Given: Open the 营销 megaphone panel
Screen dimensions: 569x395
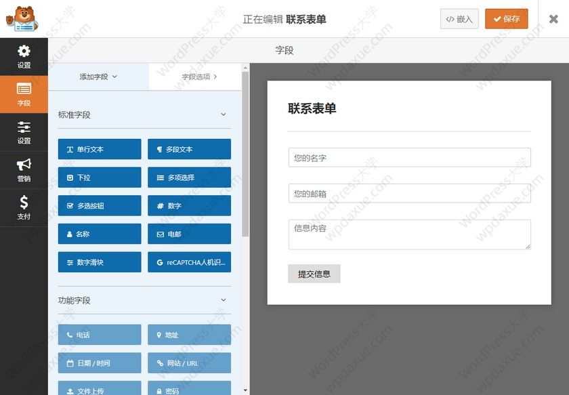Looking at the screenshot, I should 24,170.
